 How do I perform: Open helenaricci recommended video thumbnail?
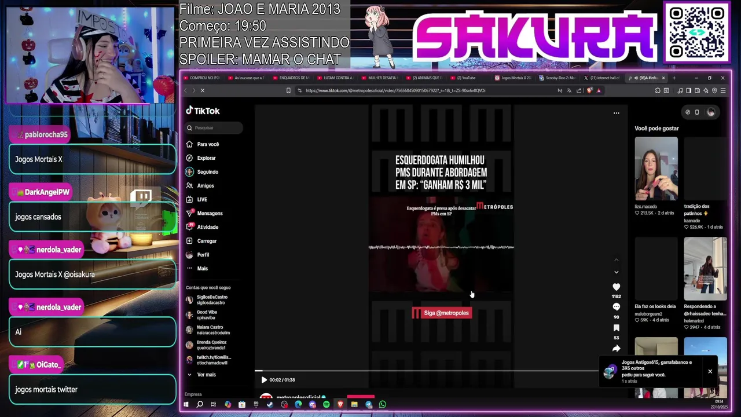[705, 269]
